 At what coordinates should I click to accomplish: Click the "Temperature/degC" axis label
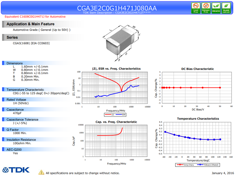tap(198, 160)
